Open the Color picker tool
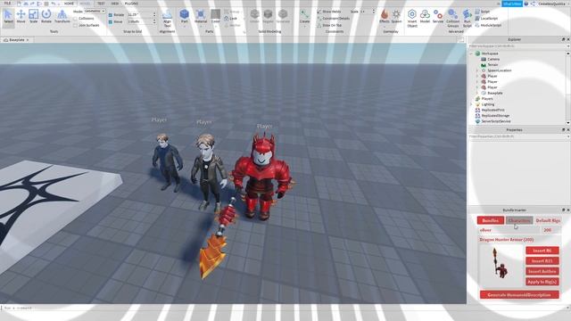The height and width of the screenshot is (321, 571). coord(216,17)
